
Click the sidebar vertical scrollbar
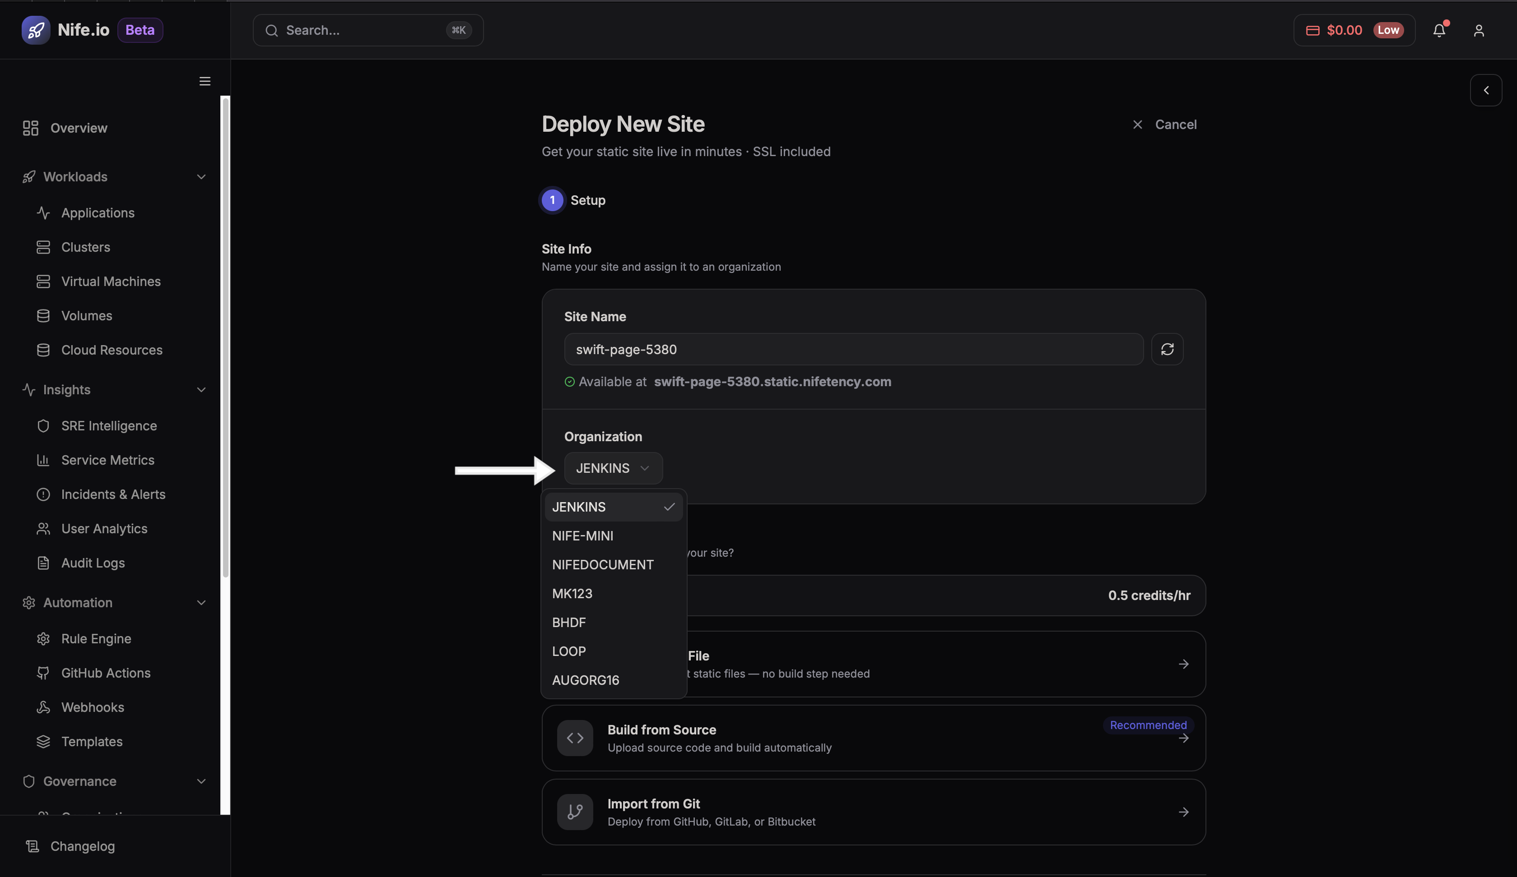226,337
